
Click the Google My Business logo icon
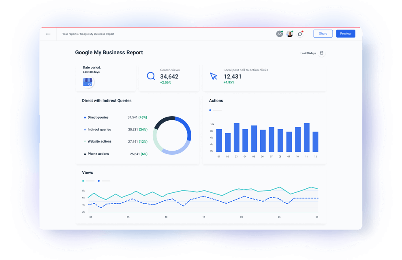[x=88, y=81]
